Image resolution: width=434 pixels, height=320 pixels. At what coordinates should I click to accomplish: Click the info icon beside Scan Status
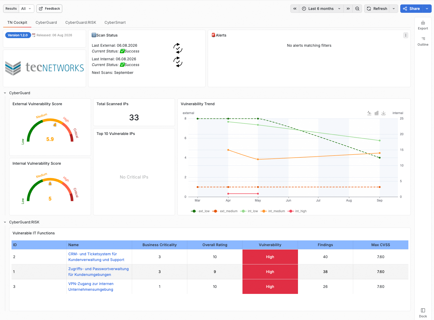pyautogui.click(x=94, y=35)
